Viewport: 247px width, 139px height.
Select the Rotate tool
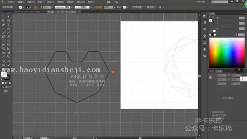[x=3, y=41]
